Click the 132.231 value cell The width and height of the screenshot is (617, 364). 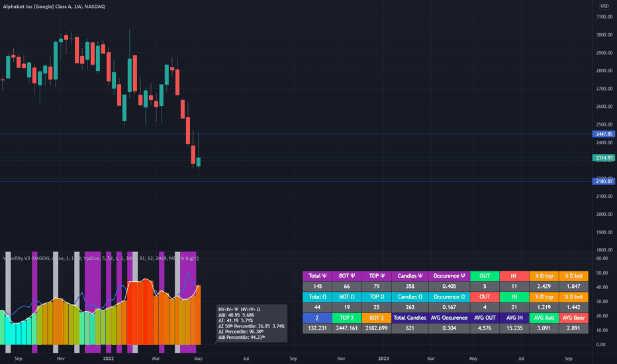[317, 328]
